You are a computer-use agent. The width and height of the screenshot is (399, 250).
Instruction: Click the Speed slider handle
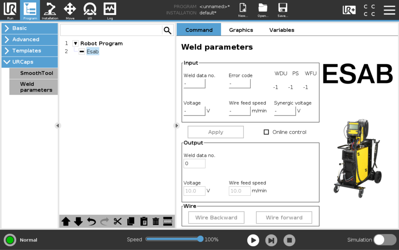tap(200, 239)
